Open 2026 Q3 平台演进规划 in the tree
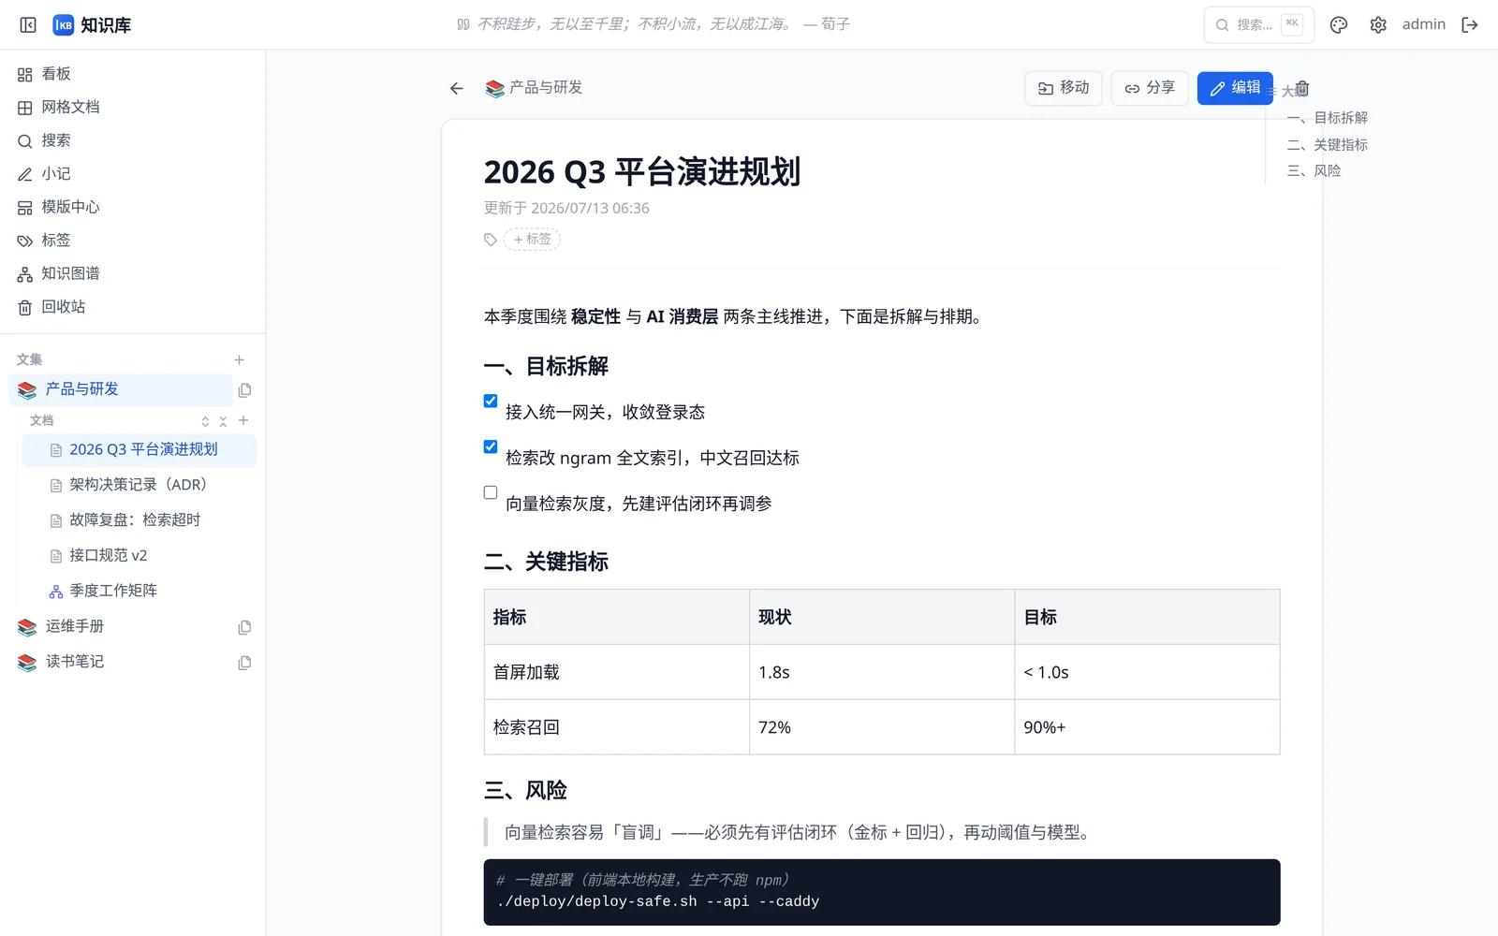Screen dimensions: 1498x936 click(x=140, y=450)
